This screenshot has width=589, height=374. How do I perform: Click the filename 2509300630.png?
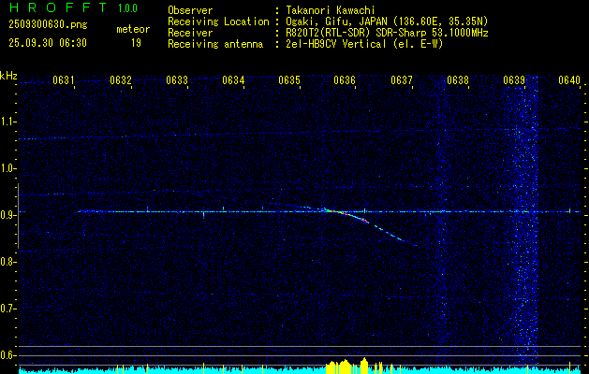[48, 25]
